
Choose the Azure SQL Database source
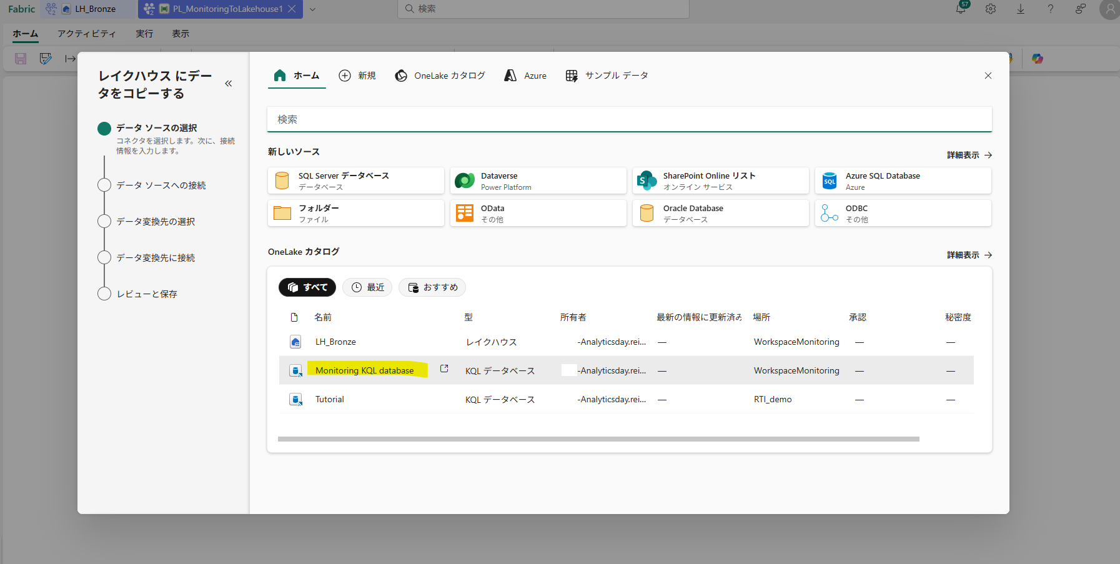(903, 181)
